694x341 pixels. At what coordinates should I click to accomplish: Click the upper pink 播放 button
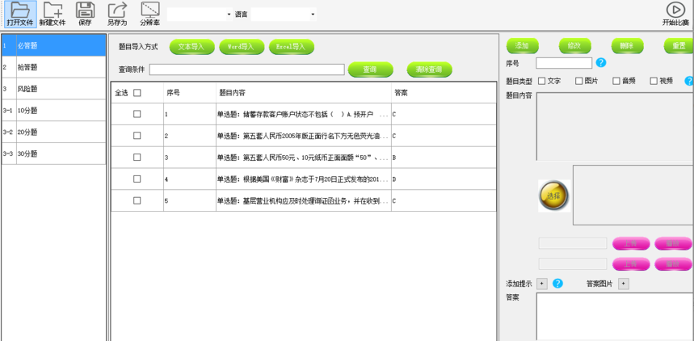point(673,243)
